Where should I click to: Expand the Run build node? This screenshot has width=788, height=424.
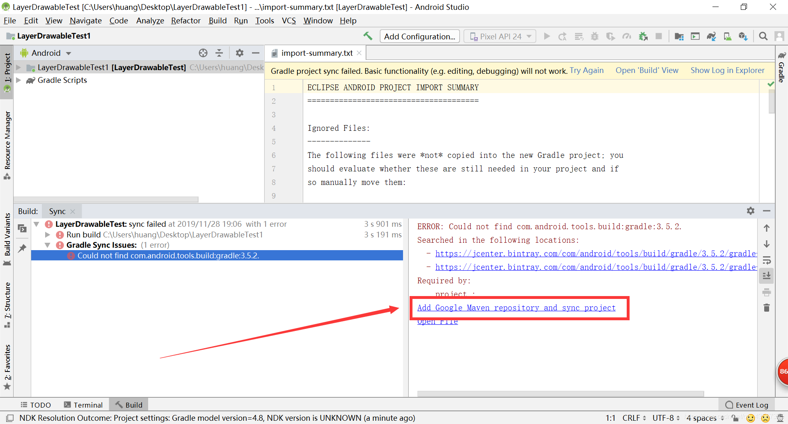pyautogui.click(x=48, y=235)
